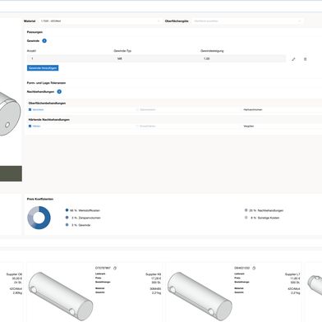Click the blue count badge next to Nachbehandlungen
The image size is (322, 322).
[x=59, y=92]
